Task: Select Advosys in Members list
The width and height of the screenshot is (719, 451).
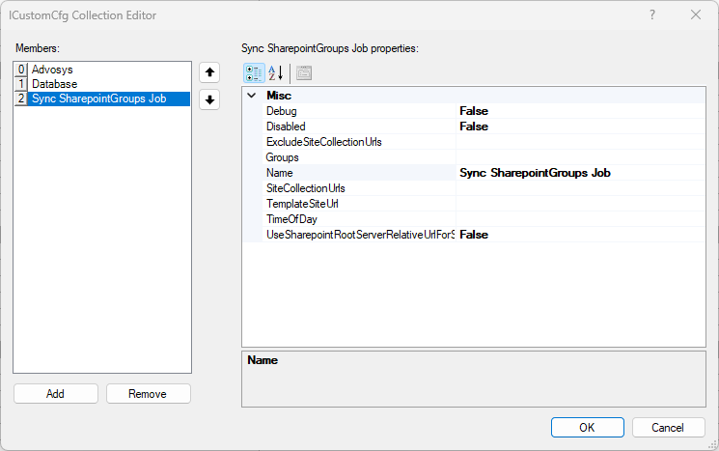Action: [x=52, y=70]
